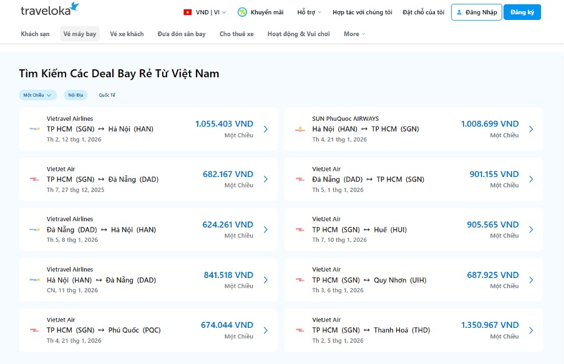Click the SUN PhuQuoc AIRWAYS airline logo
This screenshot has height=364, width=564.
point(301,129)
